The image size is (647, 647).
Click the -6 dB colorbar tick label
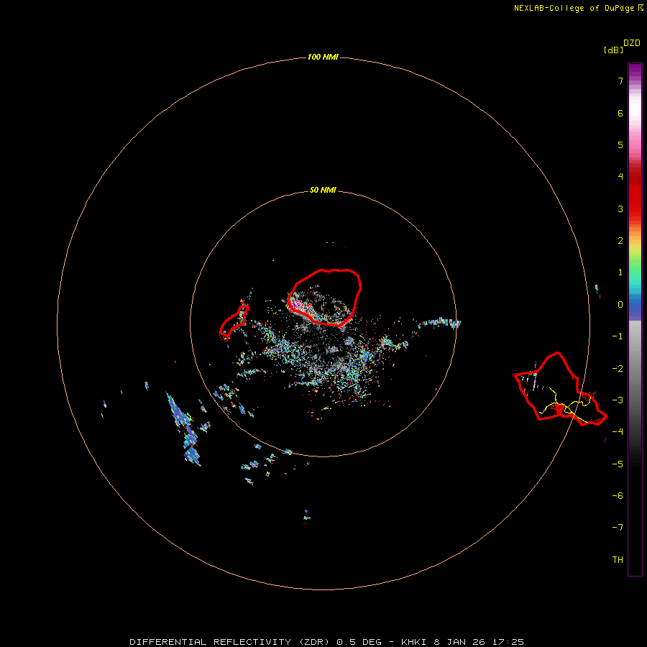[x=618, y=496]
